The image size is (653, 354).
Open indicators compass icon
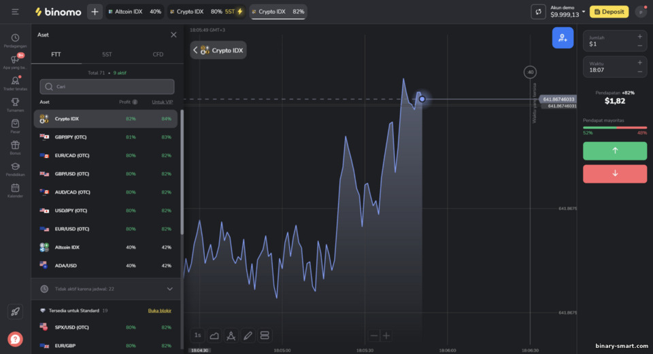(x=231, y=335)
